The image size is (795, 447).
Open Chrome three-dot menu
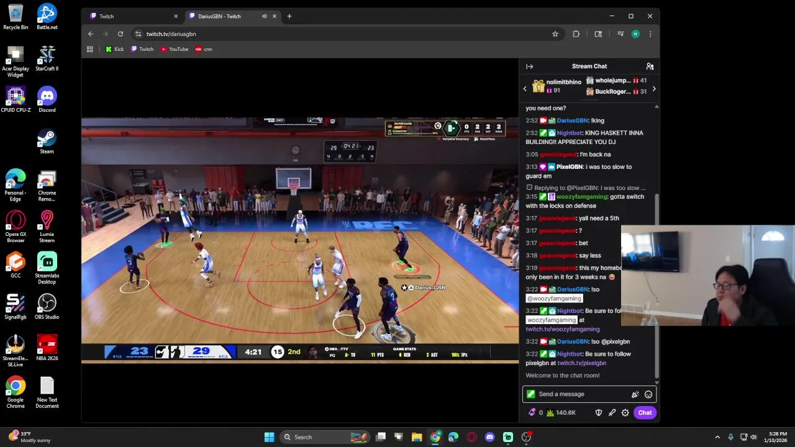650,34
